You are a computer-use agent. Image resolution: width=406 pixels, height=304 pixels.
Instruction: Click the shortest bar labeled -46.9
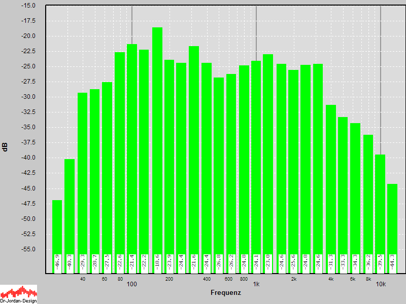point(57,228)
